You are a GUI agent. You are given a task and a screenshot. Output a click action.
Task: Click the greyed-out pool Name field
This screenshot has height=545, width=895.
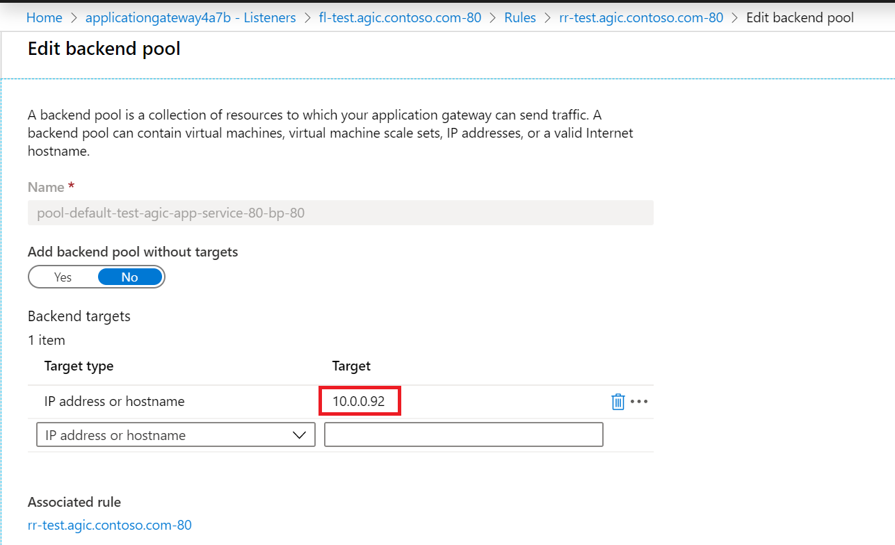point(340,213)
